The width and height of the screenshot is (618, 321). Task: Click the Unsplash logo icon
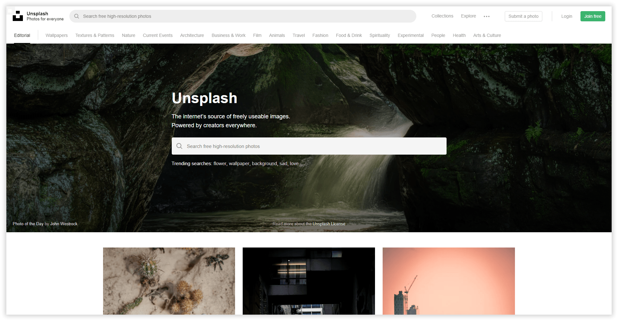(18, 16)
